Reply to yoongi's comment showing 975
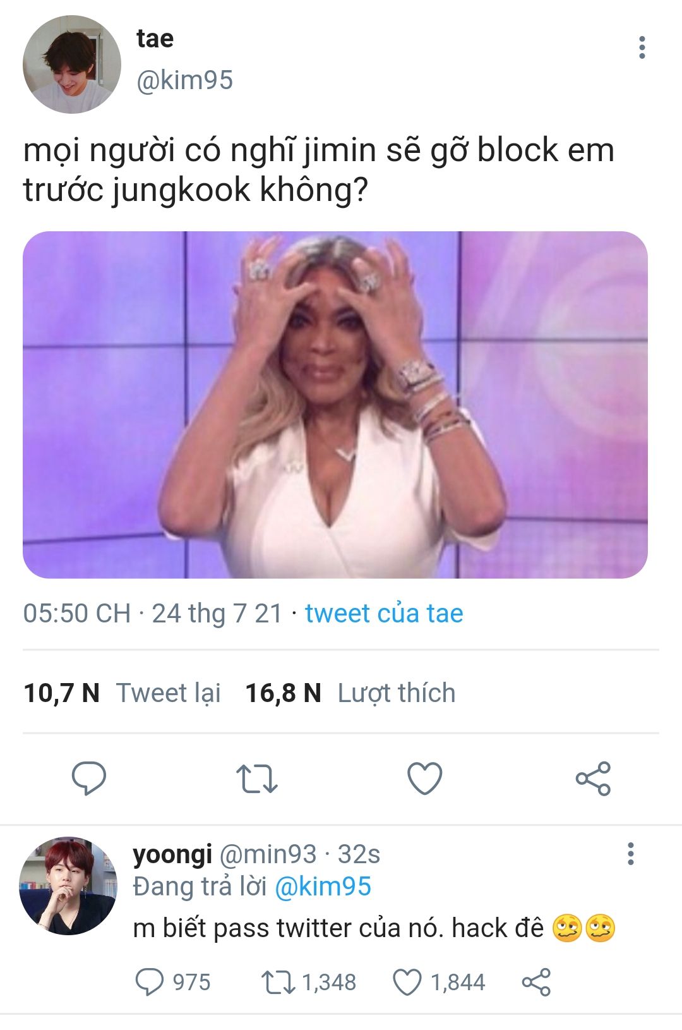Viewport: 682px width, 1030px height. click(172, 983)
